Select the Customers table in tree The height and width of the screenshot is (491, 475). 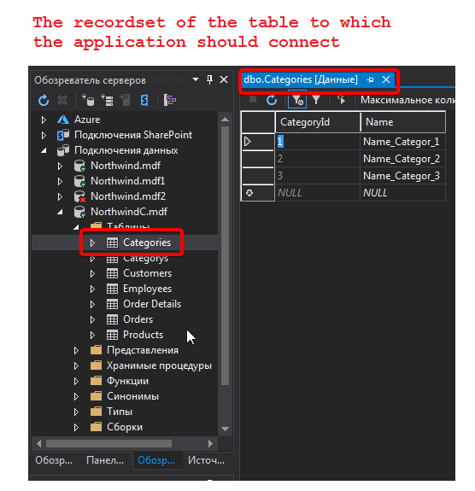coord(147,273)
